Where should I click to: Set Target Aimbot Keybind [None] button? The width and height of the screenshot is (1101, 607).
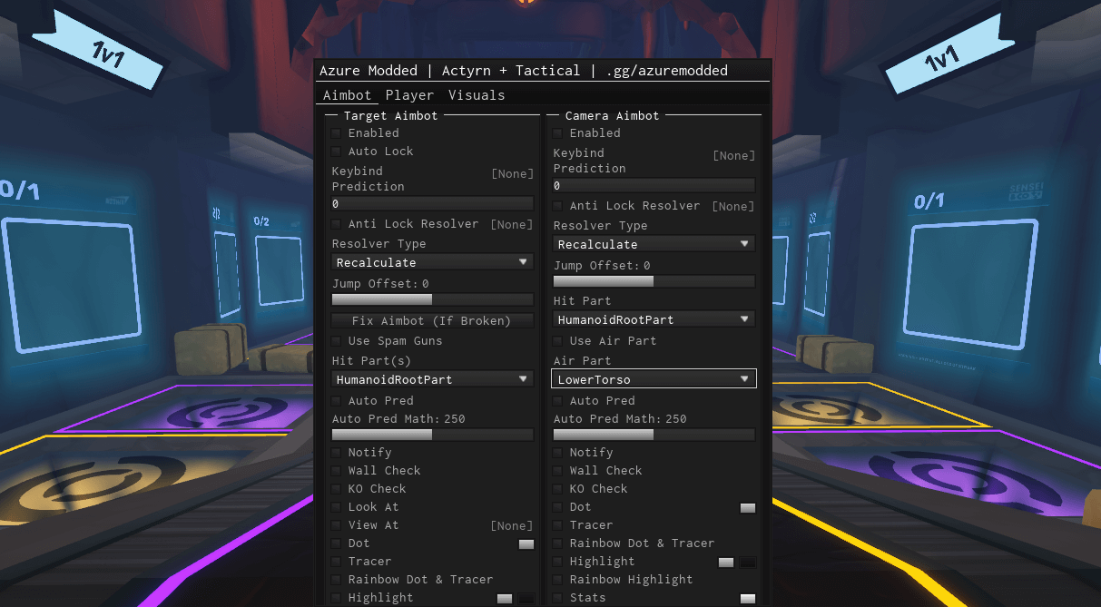coord(512,173)
